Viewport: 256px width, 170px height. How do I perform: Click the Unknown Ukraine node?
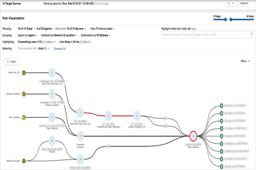tap(80, 136)
